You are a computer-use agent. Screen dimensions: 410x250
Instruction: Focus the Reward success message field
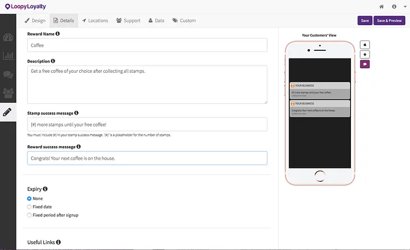147,158
